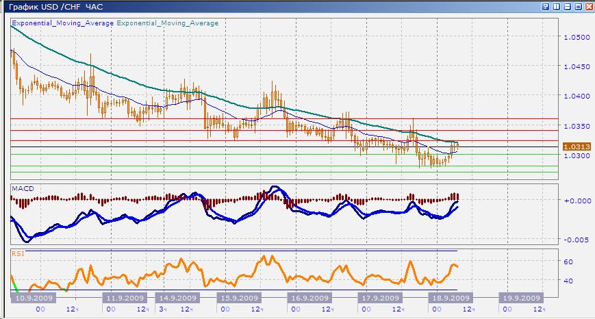This screenshot has width=595, height=319.
Task: Select the blue Exponential_Moving_Average legend label
Action: point(62,23)
